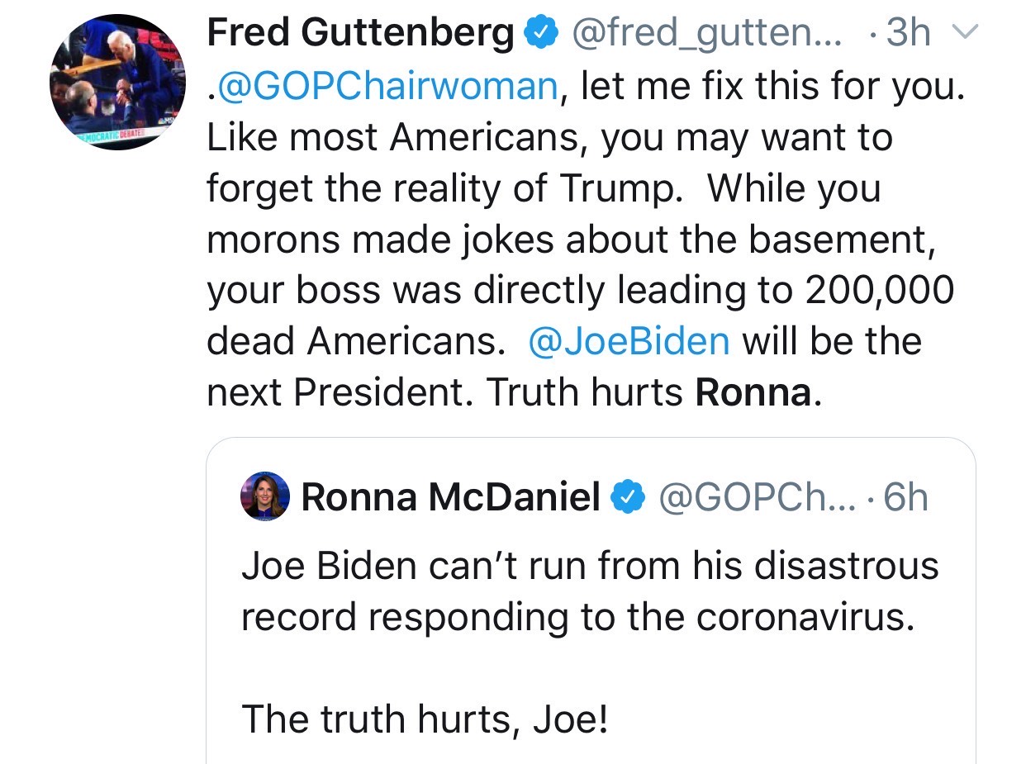This screenshot has width=1026, height=764.
Task: Click the 'let me fix this for you' text
Action: click(772, 86)
